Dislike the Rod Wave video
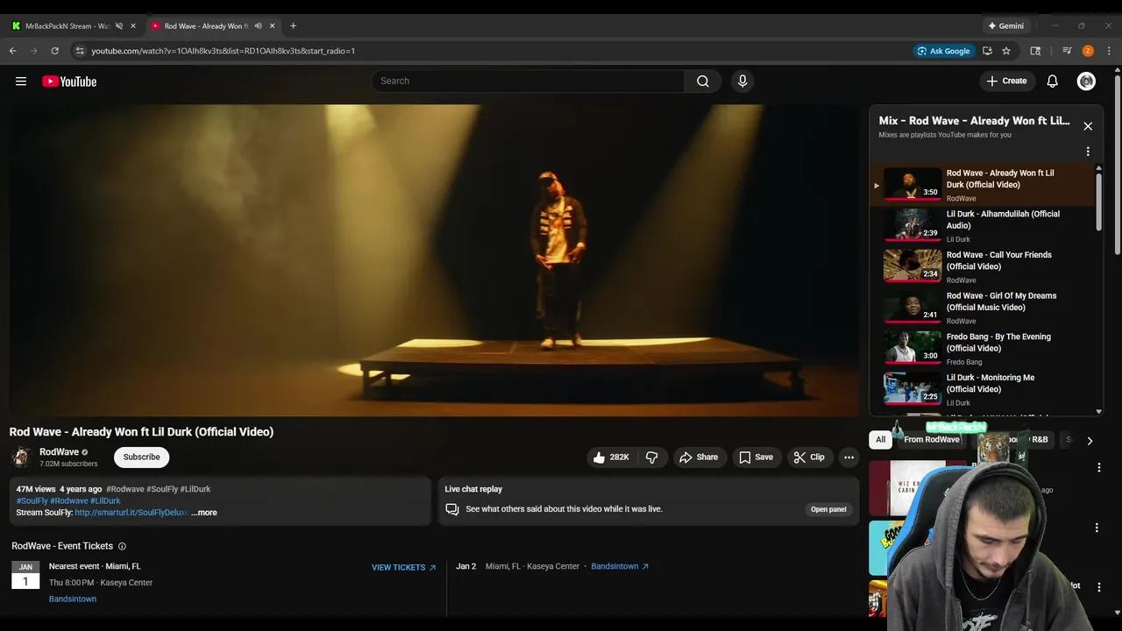 pyautogui.click(x=652, y=457)
